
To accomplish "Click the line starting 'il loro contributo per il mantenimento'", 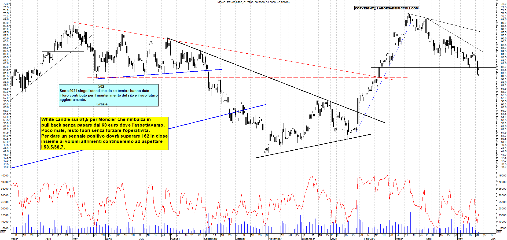I will pos(109,95).
